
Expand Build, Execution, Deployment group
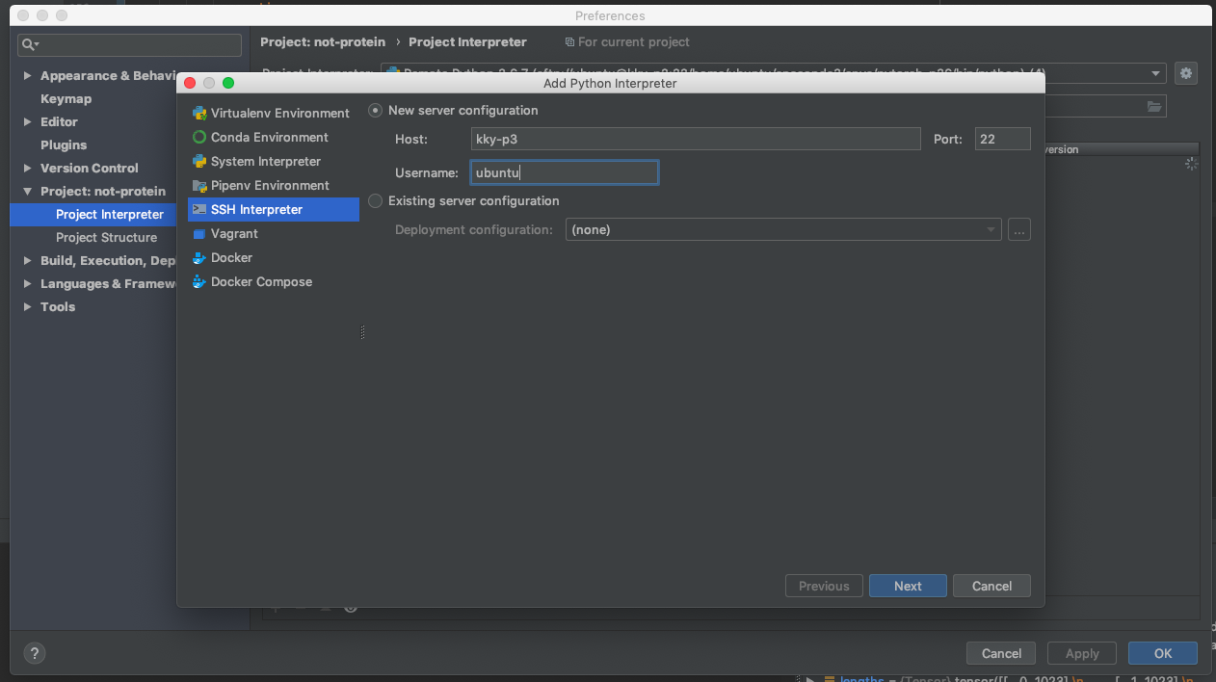pos(27,260)
